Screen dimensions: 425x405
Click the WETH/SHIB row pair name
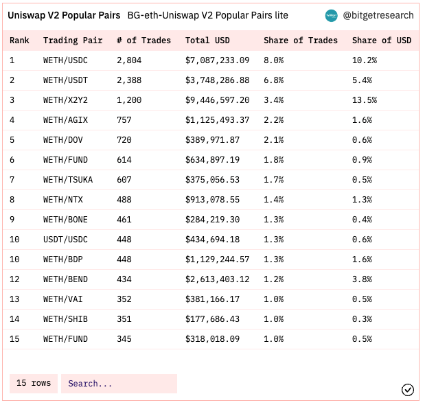pyautogui.click(x=65, y=319)
